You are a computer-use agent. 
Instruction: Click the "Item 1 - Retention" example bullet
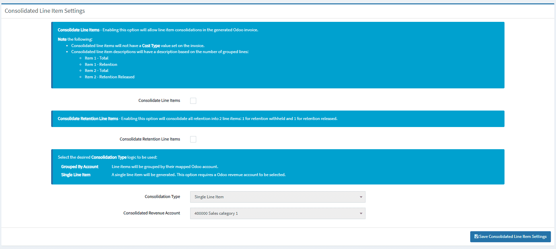(101, 65)
